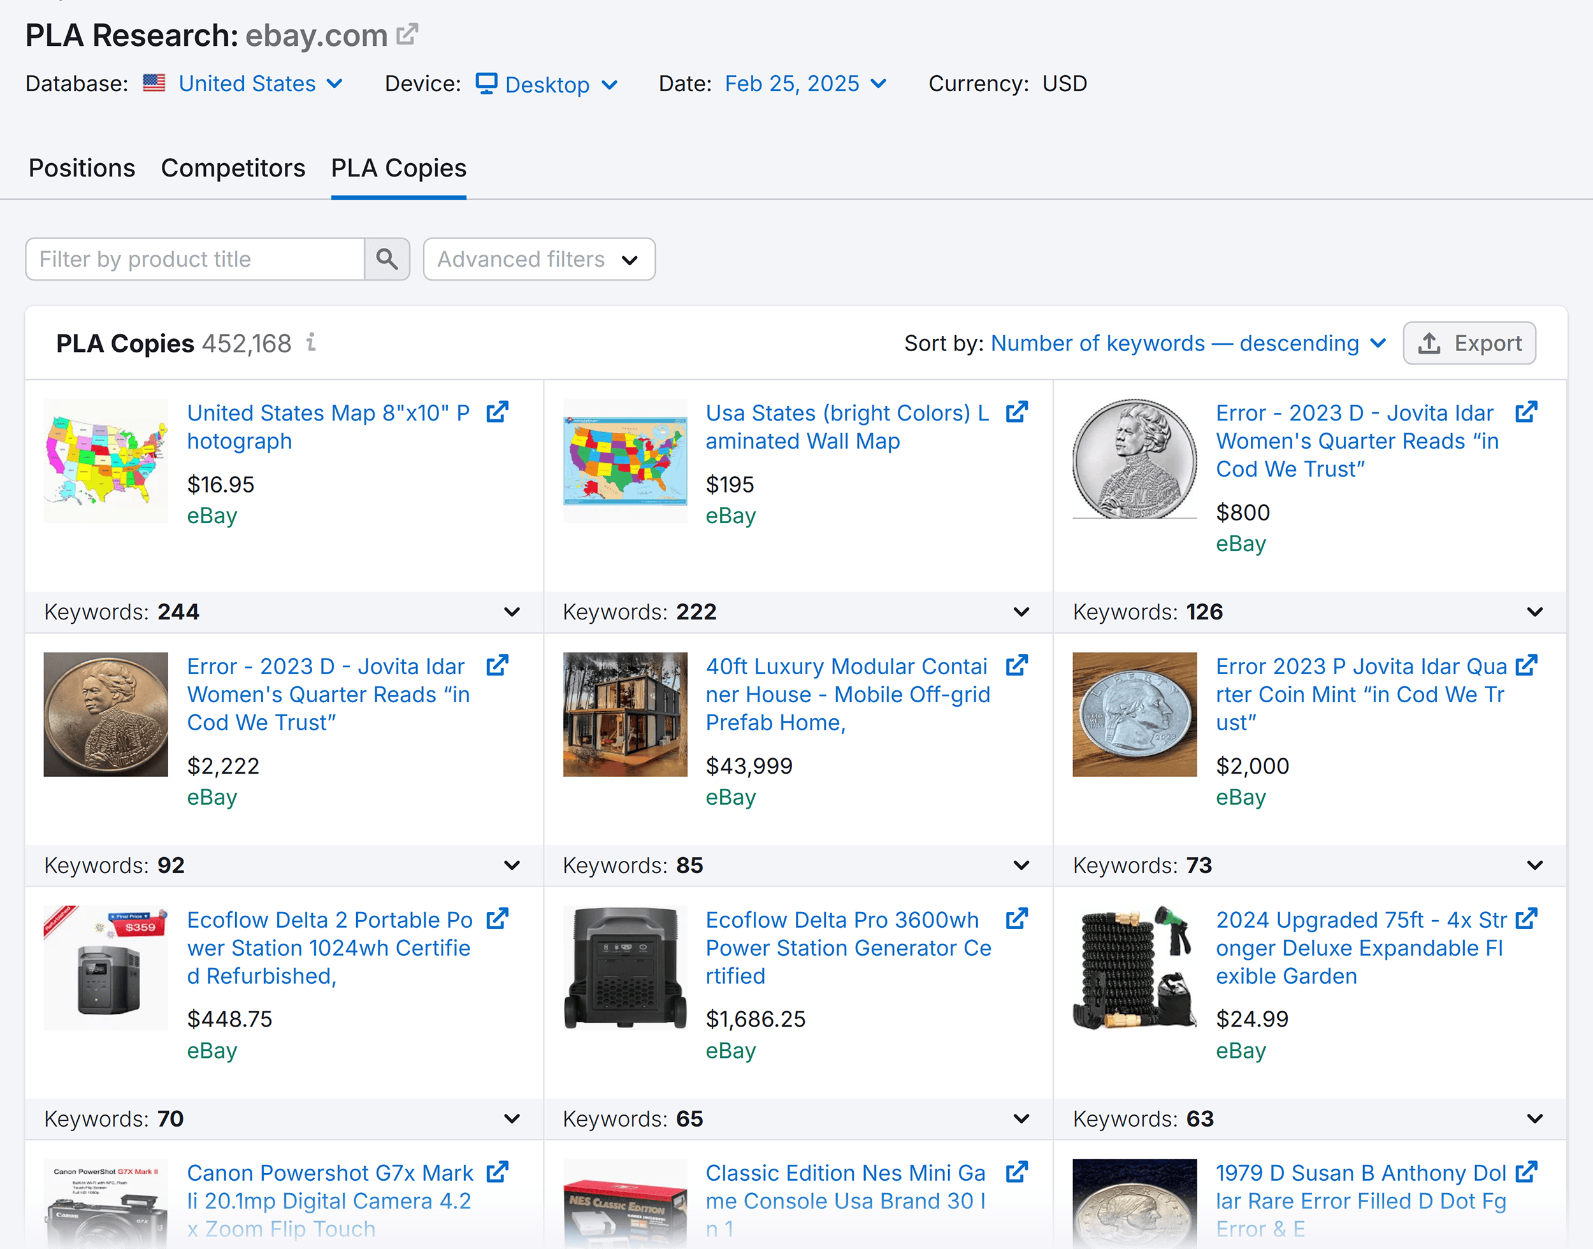Click the colorful United States map thumbnail
Screen dimensions: 1593x1249
click(x=106, y=461)
